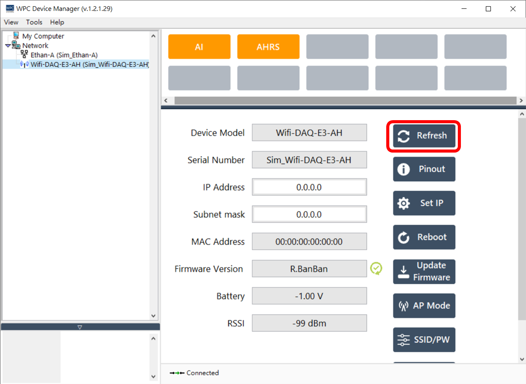Switch device to AP Mode
Screen dimensions: 526x384
[424, 305]
